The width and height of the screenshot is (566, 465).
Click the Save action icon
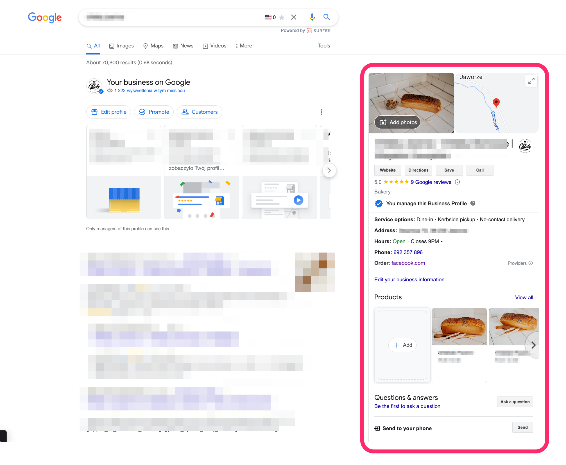tap(449, 170)
